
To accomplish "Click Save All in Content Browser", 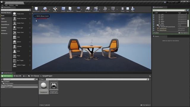I will click(x=17, y=76).
